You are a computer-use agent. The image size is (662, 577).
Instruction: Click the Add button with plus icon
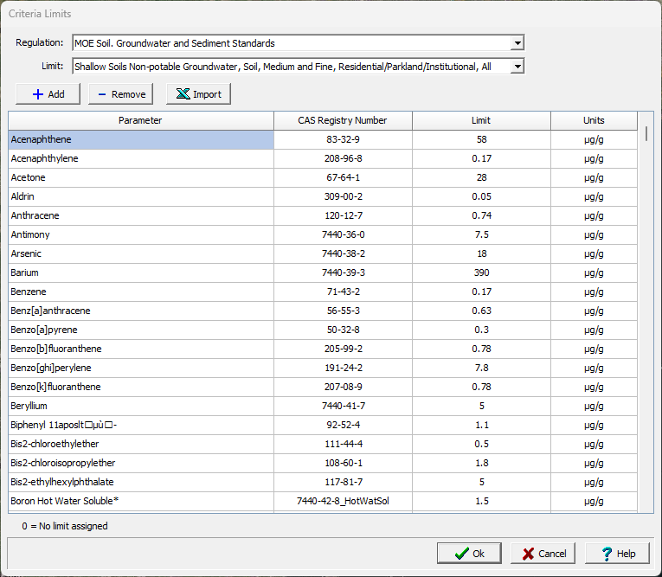click(x=48, y=94)
